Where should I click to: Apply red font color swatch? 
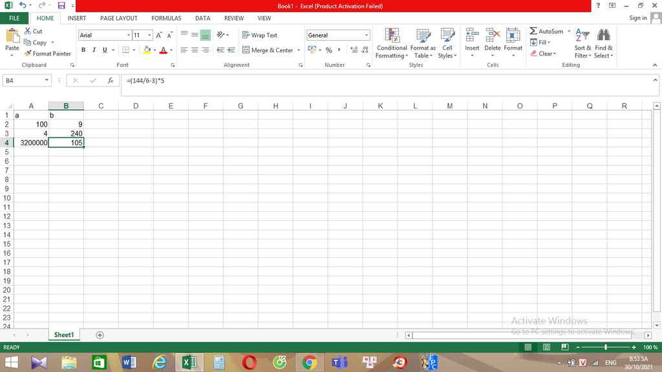coord(164,50)
